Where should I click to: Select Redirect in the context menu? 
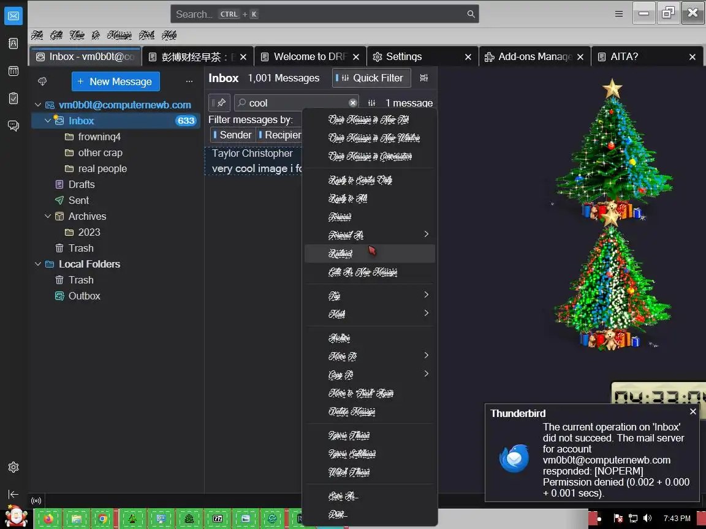(x=370, y=253)
